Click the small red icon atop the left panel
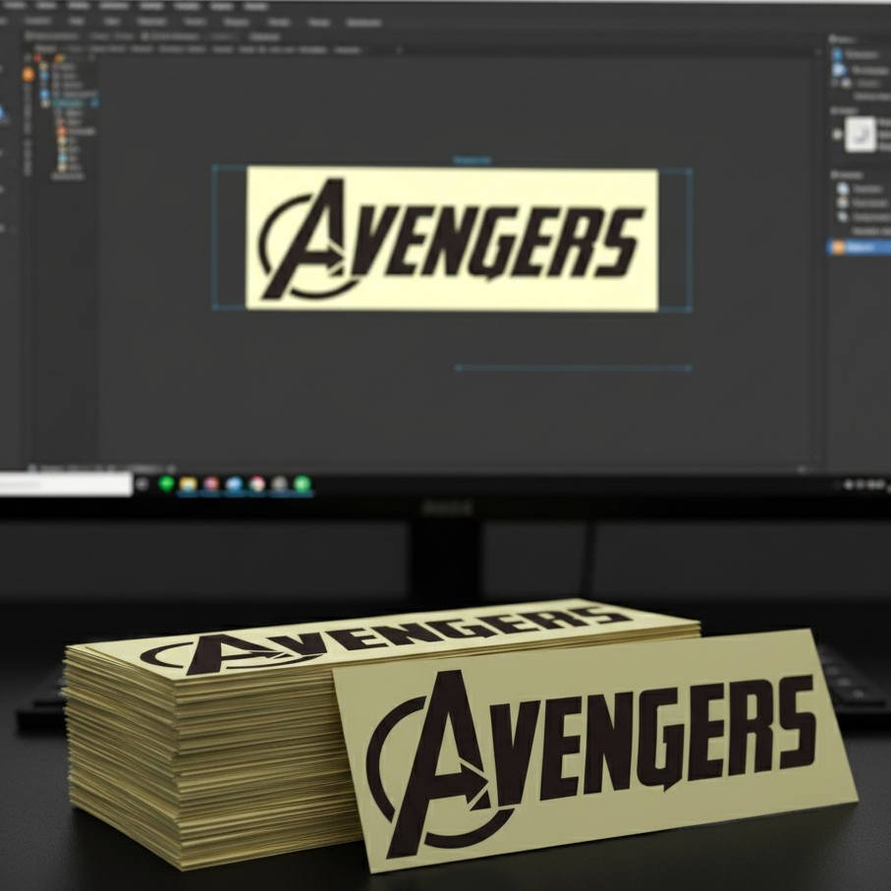891x891 pixels. 37,58
